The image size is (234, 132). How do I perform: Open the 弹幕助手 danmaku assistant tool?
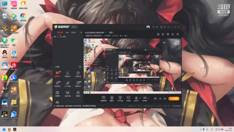(x=57, y=74)
